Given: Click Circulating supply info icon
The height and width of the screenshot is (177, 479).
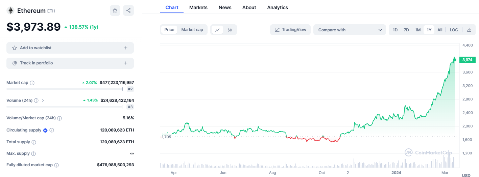Looking at the screenshot, I should pyautogui.click(x=52, y=130).
